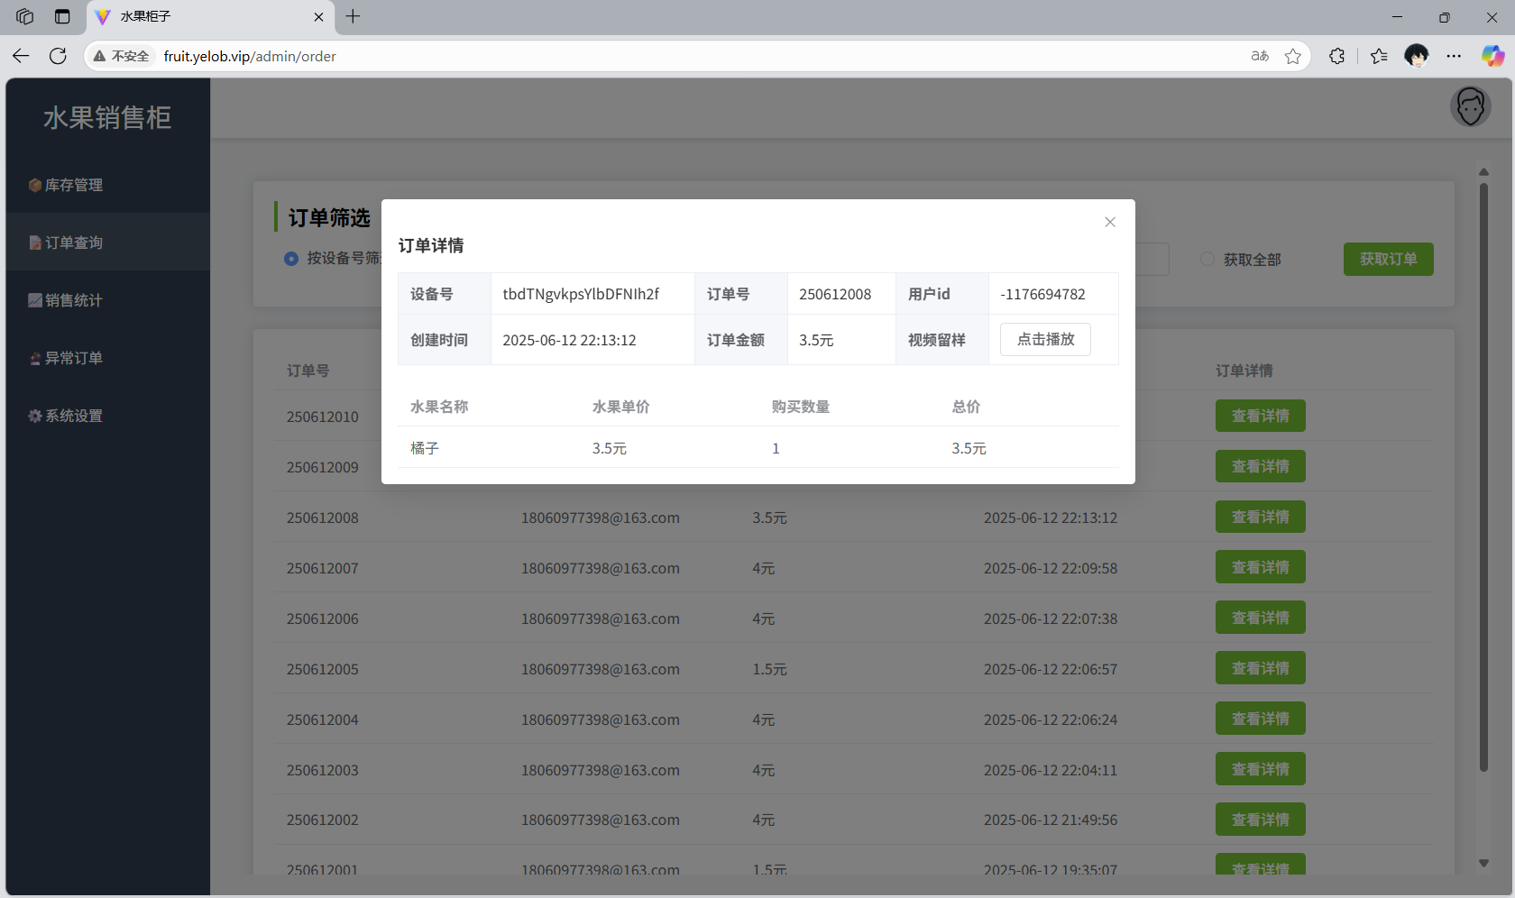This screenshot has height=898, width=1515.
Task: Click the browser back arrow
Action: pos(21,56)
